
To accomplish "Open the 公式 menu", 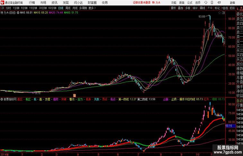I will point(190,3).
